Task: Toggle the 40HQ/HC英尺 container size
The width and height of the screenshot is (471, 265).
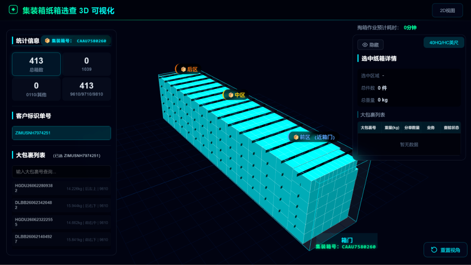Action: coord(444,43)
